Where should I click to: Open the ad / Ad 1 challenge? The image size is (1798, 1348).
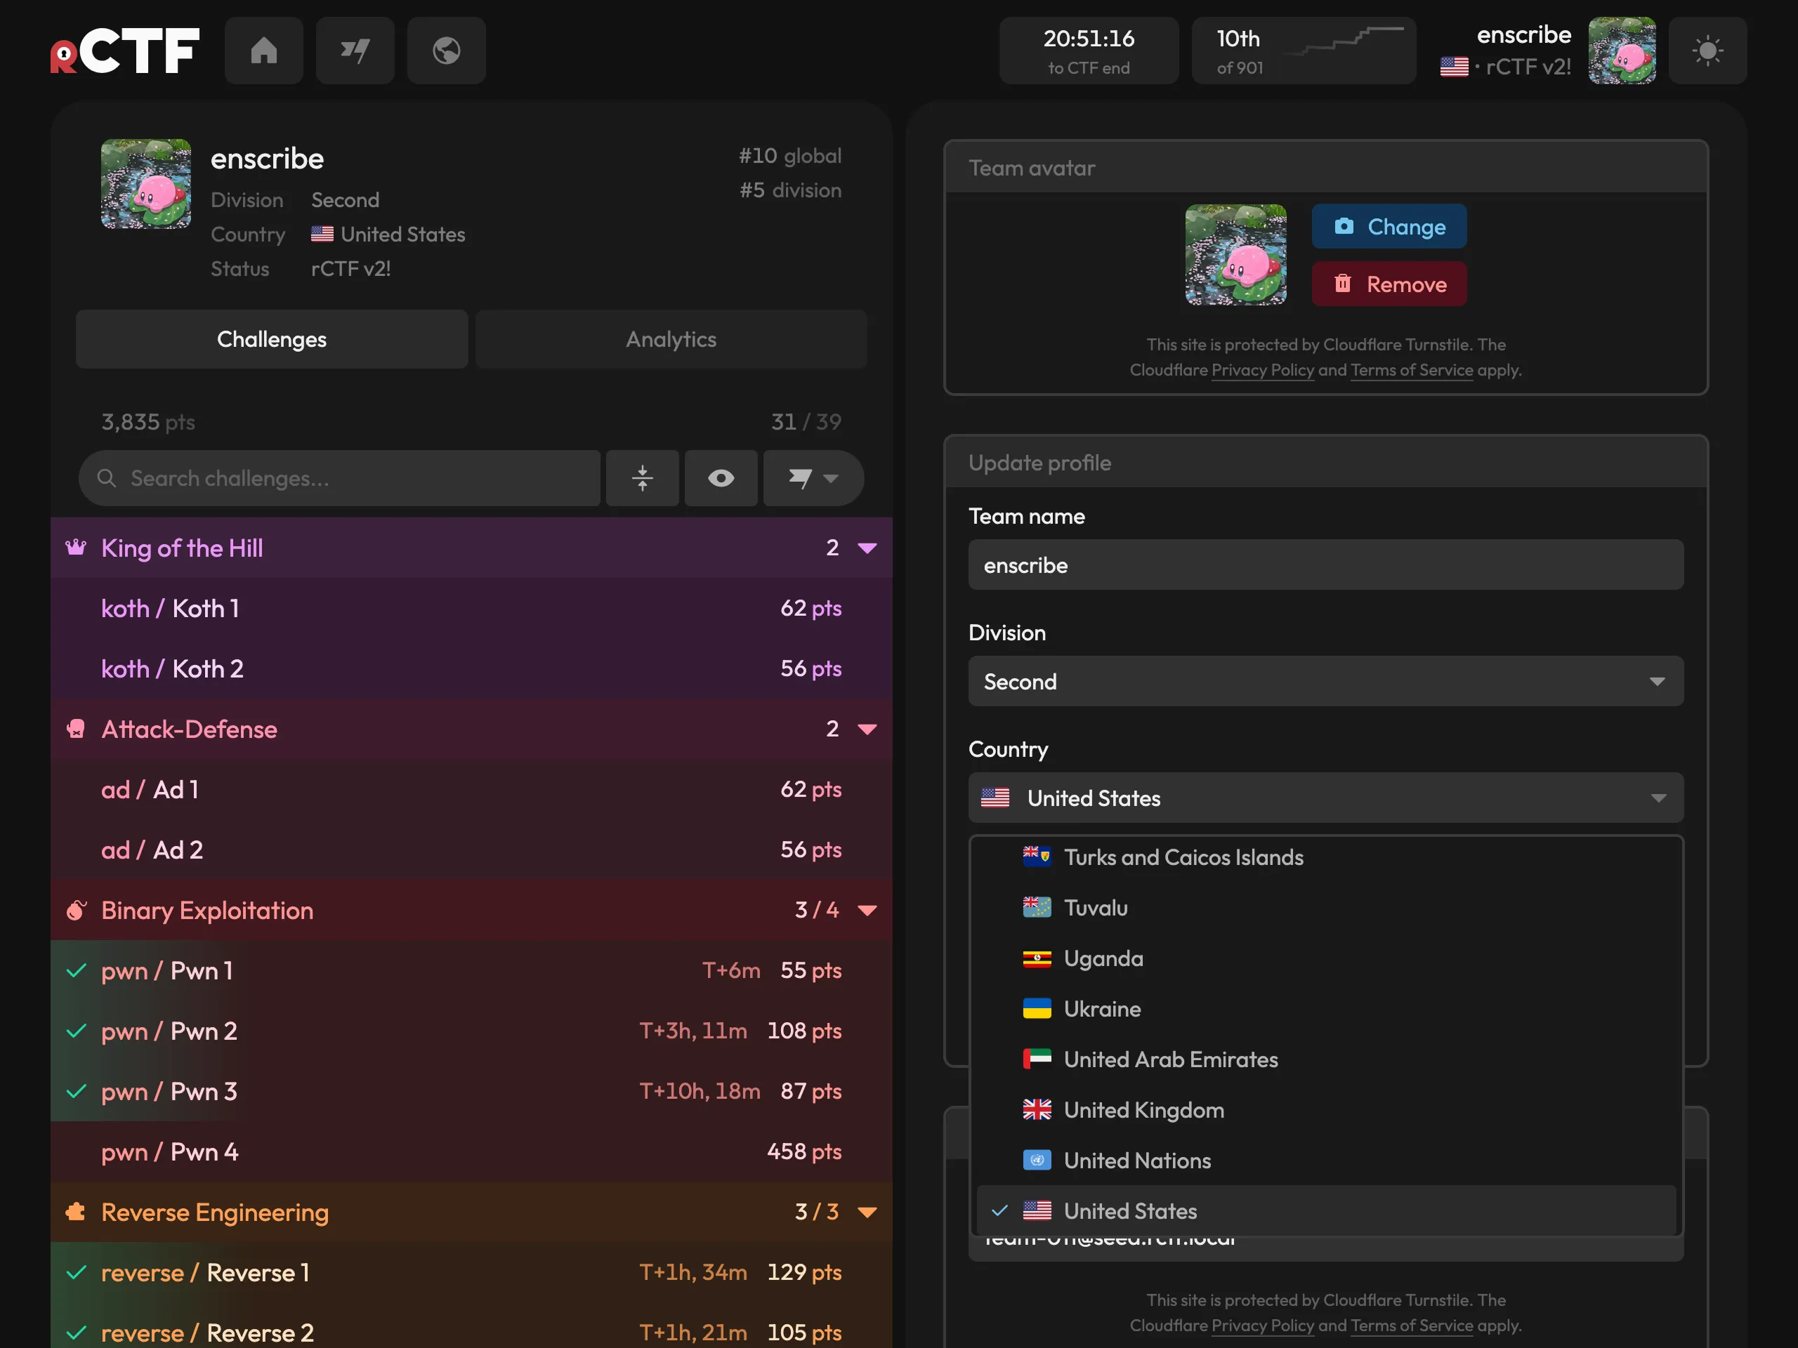click(471, 789)
